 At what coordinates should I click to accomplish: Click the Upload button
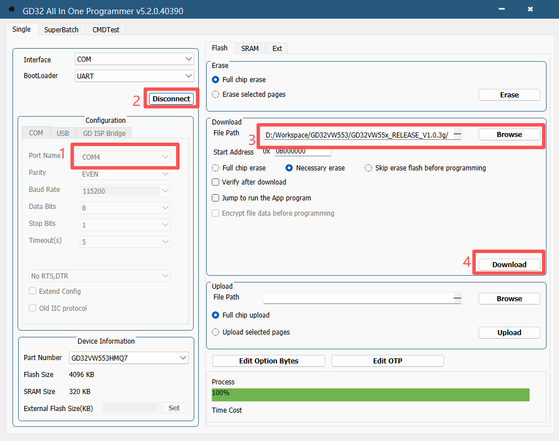click(x=509, y=332)
